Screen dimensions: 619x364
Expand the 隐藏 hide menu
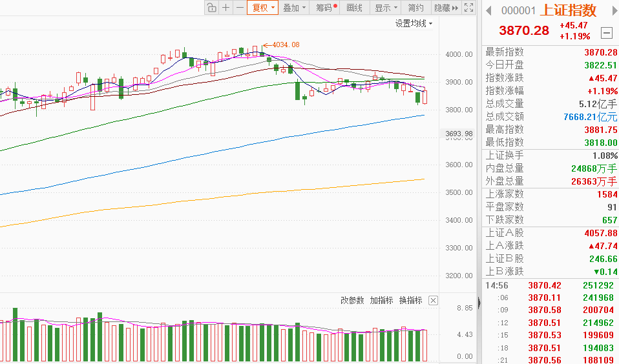(446, 8)
